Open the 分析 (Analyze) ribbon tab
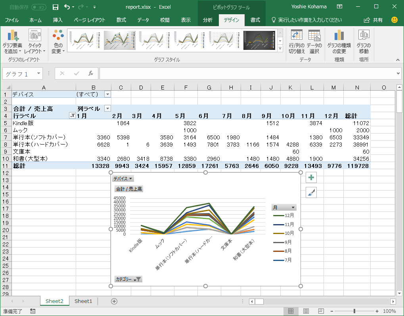The image size is (404, 316). coord(207,20)
